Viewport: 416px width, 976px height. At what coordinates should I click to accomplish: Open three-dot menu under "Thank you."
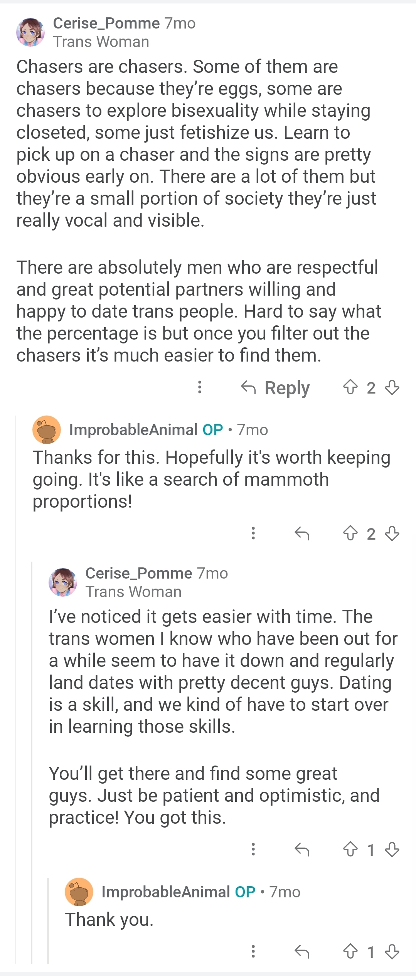pyautogui.click(x=253, y=951)
